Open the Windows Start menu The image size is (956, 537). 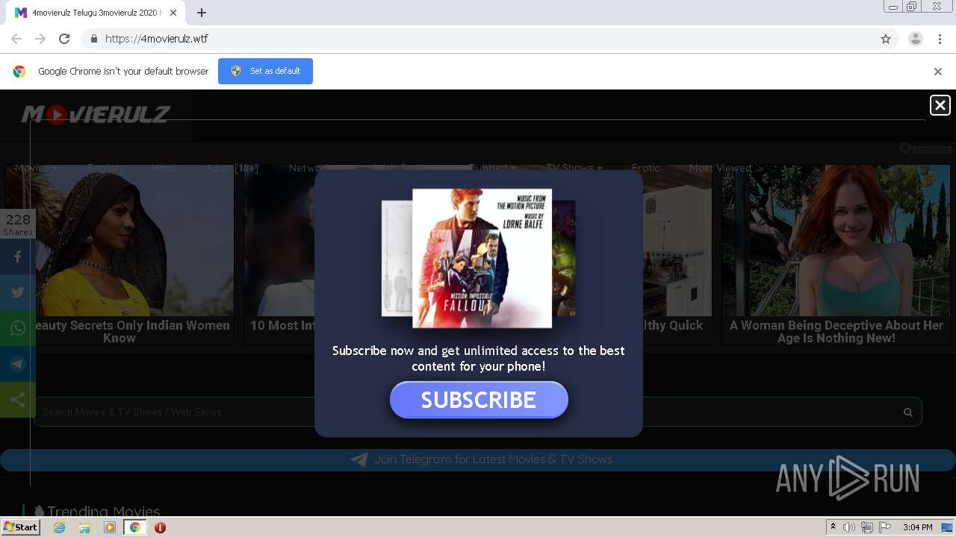coord(20,527)
